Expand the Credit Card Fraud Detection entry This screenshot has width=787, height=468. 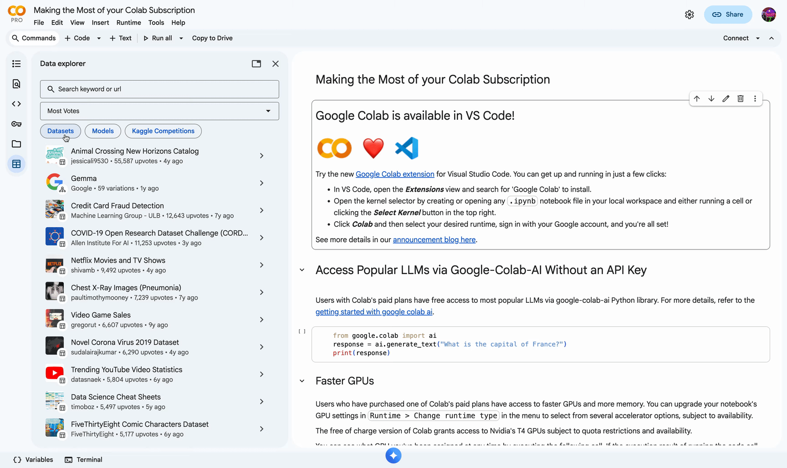[x=261, y=210]
